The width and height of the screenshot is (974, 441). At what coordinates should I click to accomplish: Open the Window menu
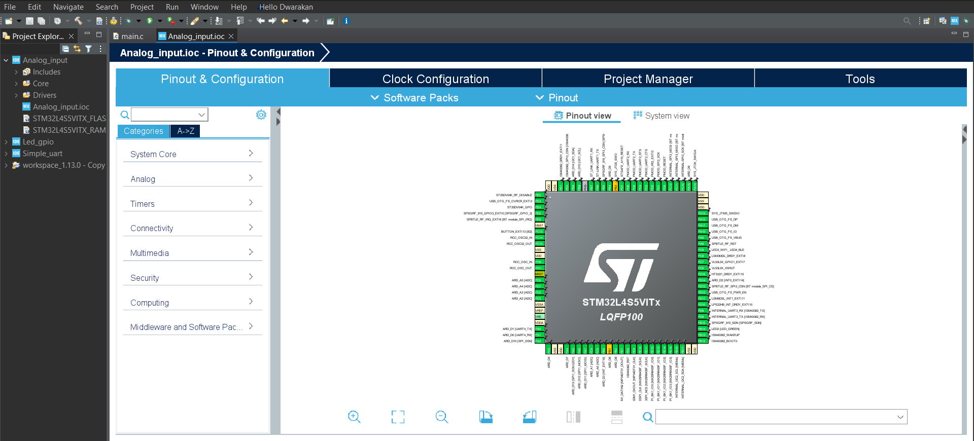[x=204, y=7]
